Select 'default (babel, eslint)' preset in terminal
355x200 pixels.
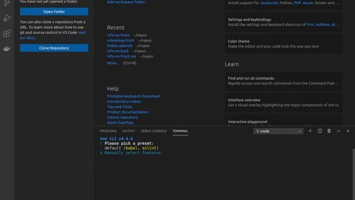(x=131, y=148)
